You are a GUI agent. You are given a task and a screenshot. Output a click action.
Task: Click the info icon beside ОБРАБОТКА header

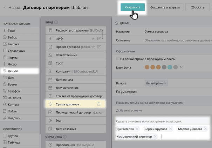65,137
